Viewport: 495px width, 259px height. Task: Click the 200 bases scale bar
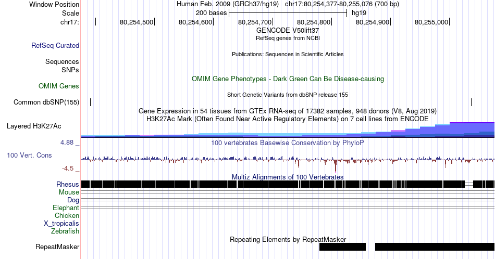click(288, 13)
